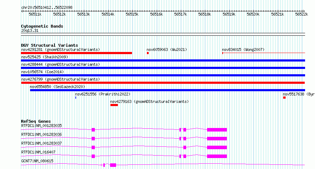Click the 56511k ruler position label
Image resolution: width=315 pixels, height=169 pixels.
[35, 14]
